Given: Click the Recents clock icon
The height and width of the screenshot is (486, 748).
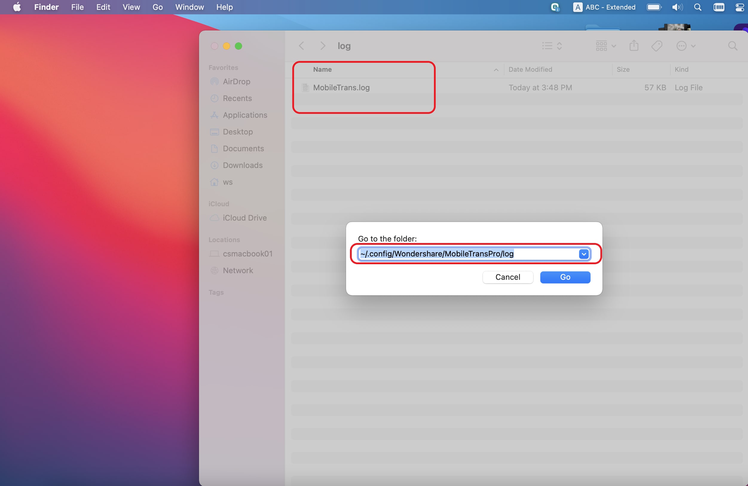Looking at the screenshot, I should (214, 98).
